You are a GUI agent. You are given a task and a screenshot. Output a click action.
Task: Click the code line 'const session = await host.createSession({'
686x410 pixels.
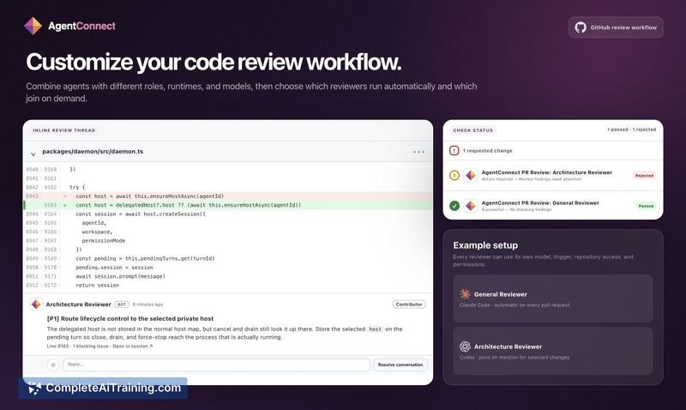coord(141,214)
